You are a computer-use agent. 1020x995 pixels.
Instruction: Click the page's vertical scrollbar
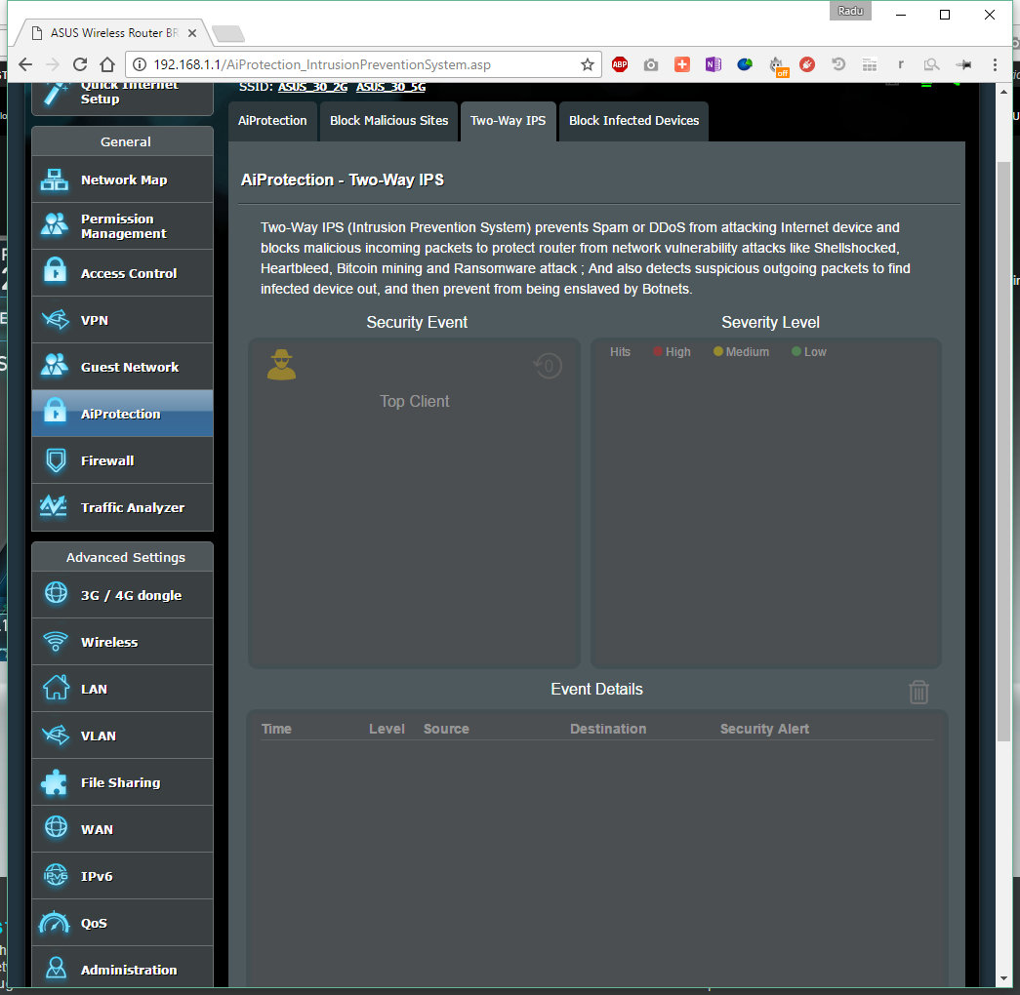tap(1003, 449)
